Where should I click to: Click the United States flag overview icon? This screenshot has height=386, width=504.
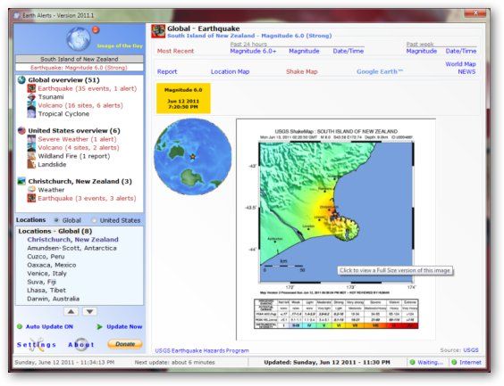pos(21,131)
